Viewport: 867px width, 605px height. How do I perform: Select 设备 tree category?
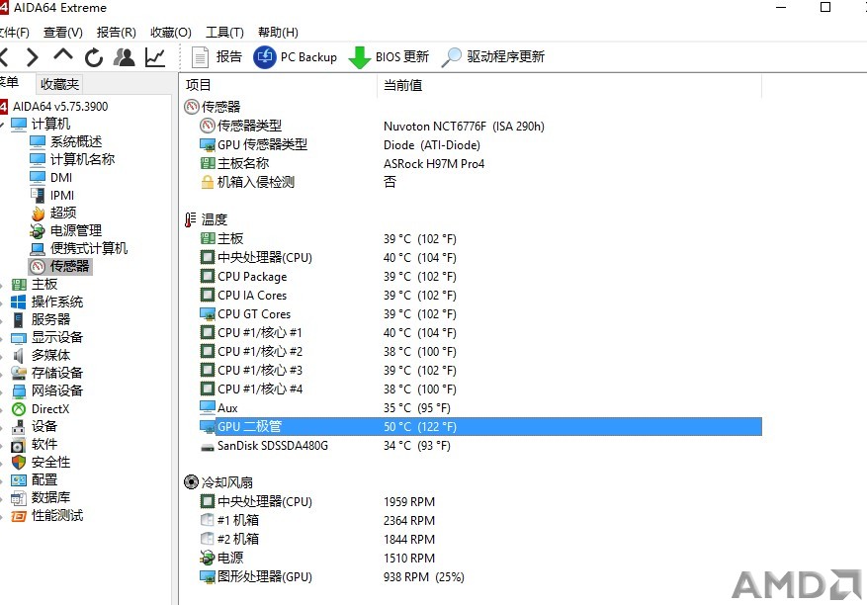35,426
